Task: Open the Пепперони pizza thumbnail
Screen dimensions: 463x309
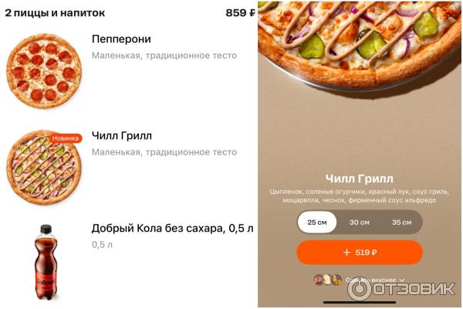Action: (x=44, y=71)
